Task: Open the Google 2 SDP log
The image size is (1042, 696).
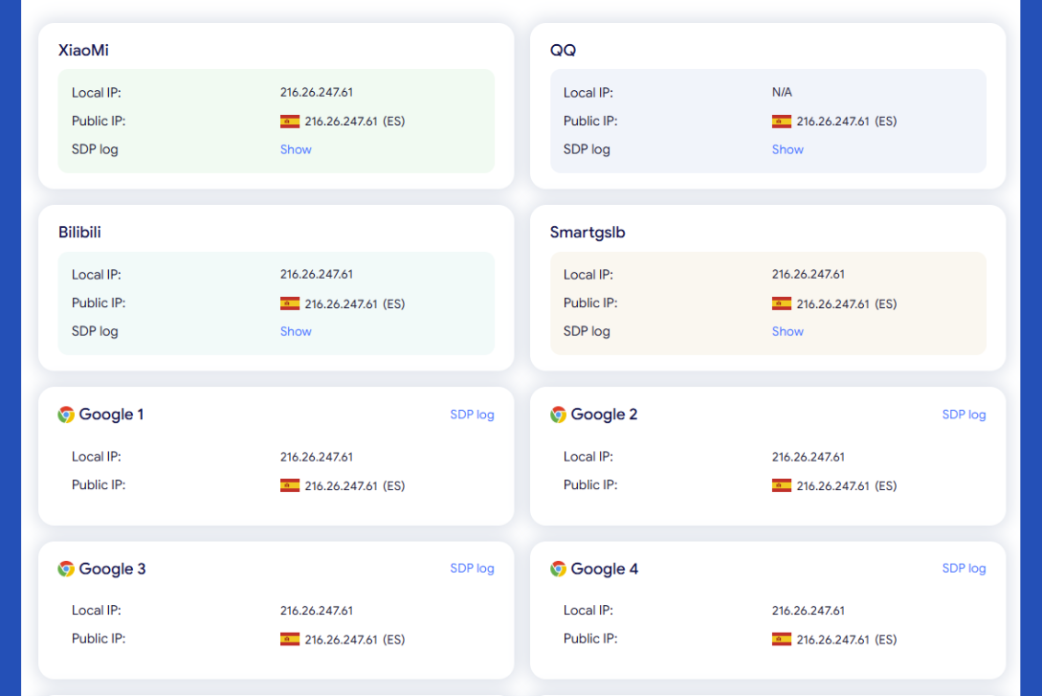Action: [x=964, y=415]
